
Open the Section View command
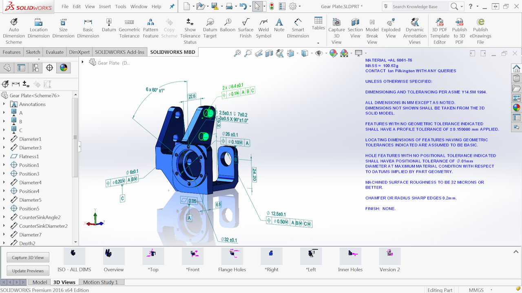355,29
